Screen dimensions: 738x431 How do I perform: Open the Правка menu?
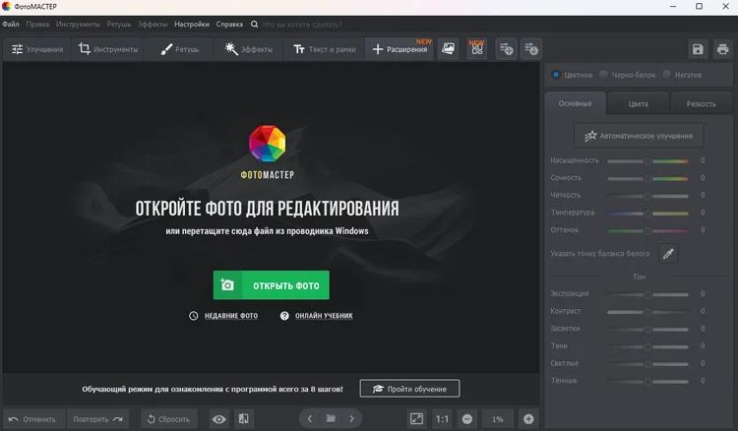click(37, 24)
